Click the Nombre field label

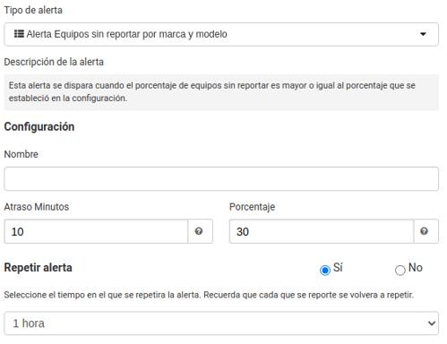coord(21,154)
